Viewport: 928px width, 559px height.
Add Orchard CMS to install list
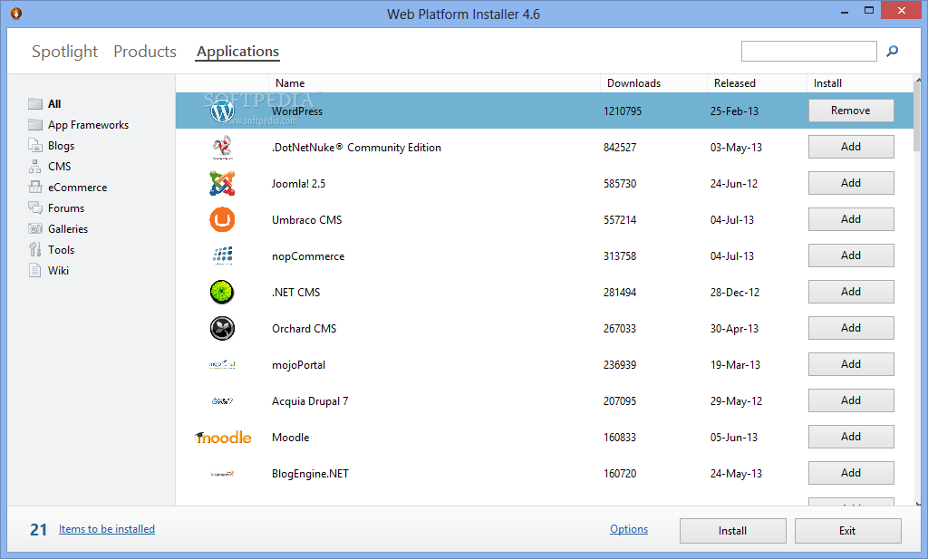pos(851,328)
